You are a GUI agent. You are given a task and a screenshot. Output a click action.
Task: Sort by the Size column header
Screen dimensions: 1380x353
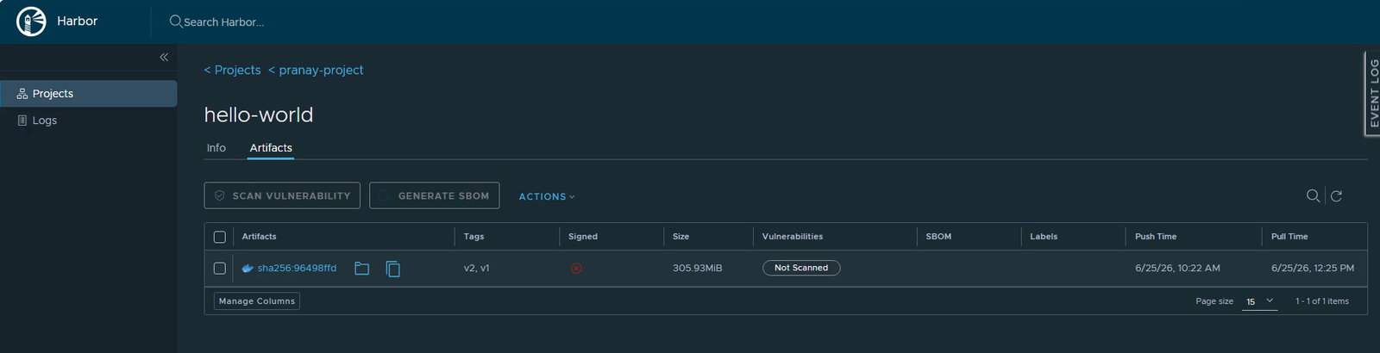(x=681, y=237)
